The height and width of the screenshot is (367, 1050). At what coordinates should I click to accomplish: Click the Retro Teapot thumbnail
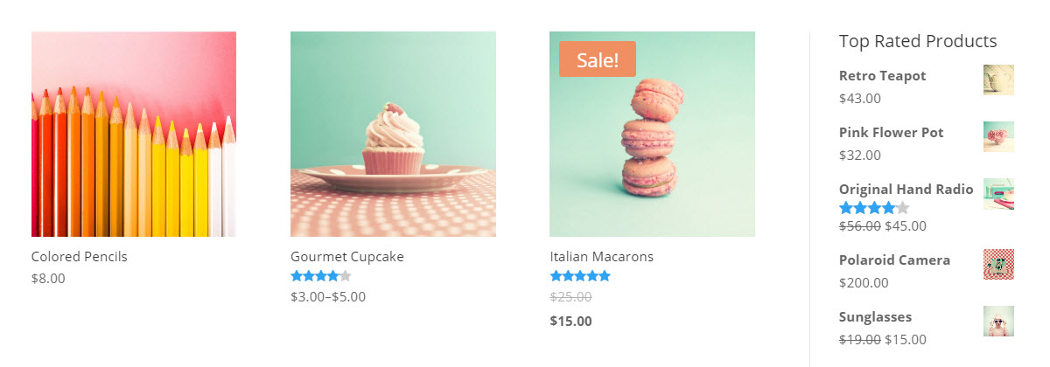pyautogui.click(x=998, y=80)
